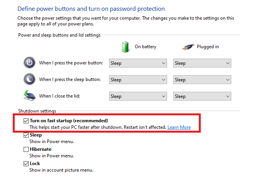This screenshot has height=177, width=270.
Task: Open close-lid Plugged in dropdown
Action: [x=202, y=96]
